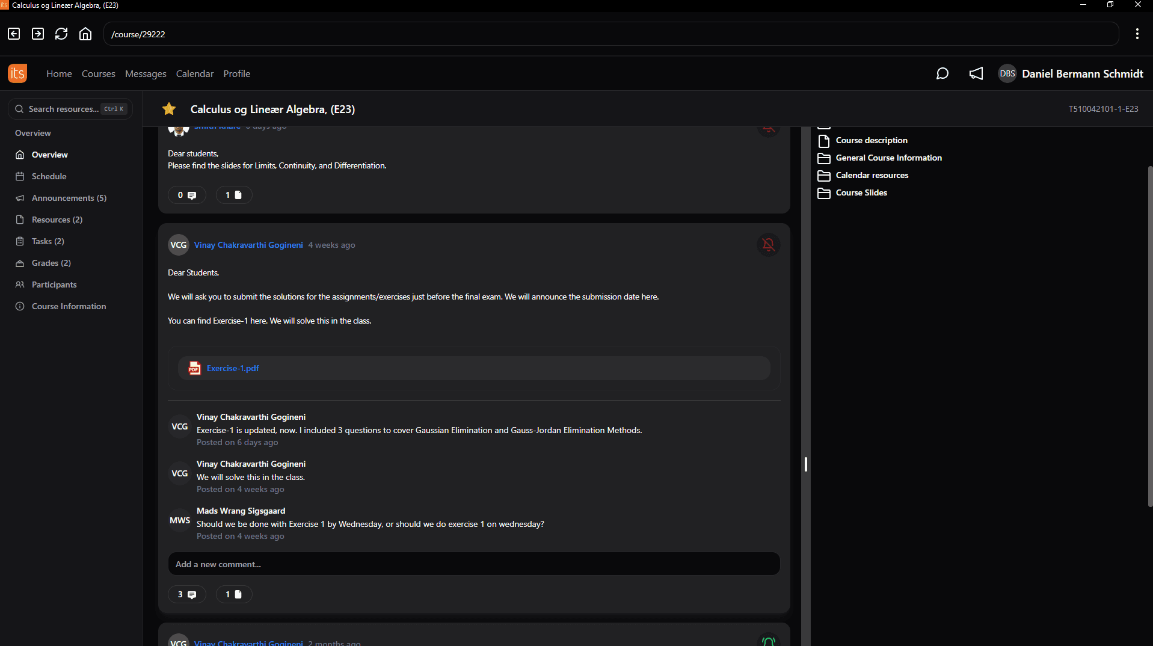This screenshot has width=1153, height=646.
Task: Expand the 3 comments counter
Action: 186,594
